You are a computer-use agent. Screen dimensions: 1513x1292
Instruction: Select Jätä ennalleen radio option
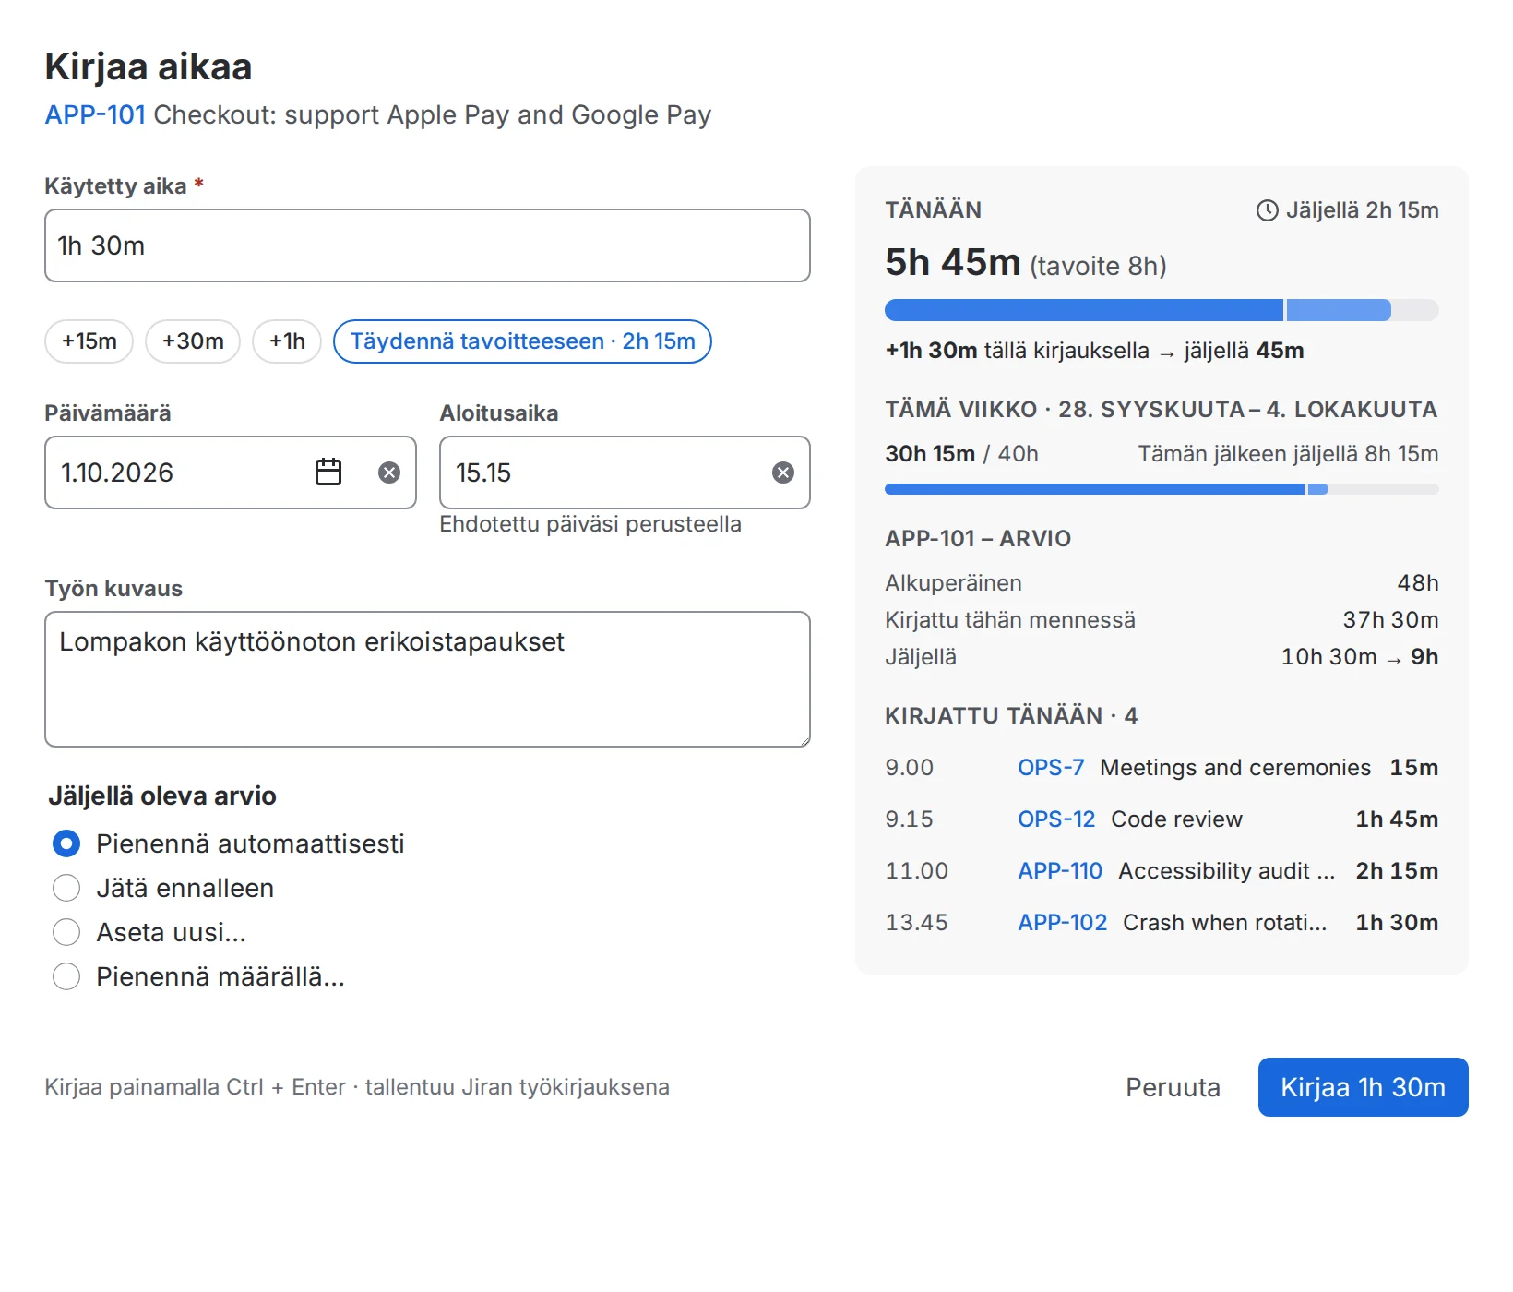click(66, 888)
